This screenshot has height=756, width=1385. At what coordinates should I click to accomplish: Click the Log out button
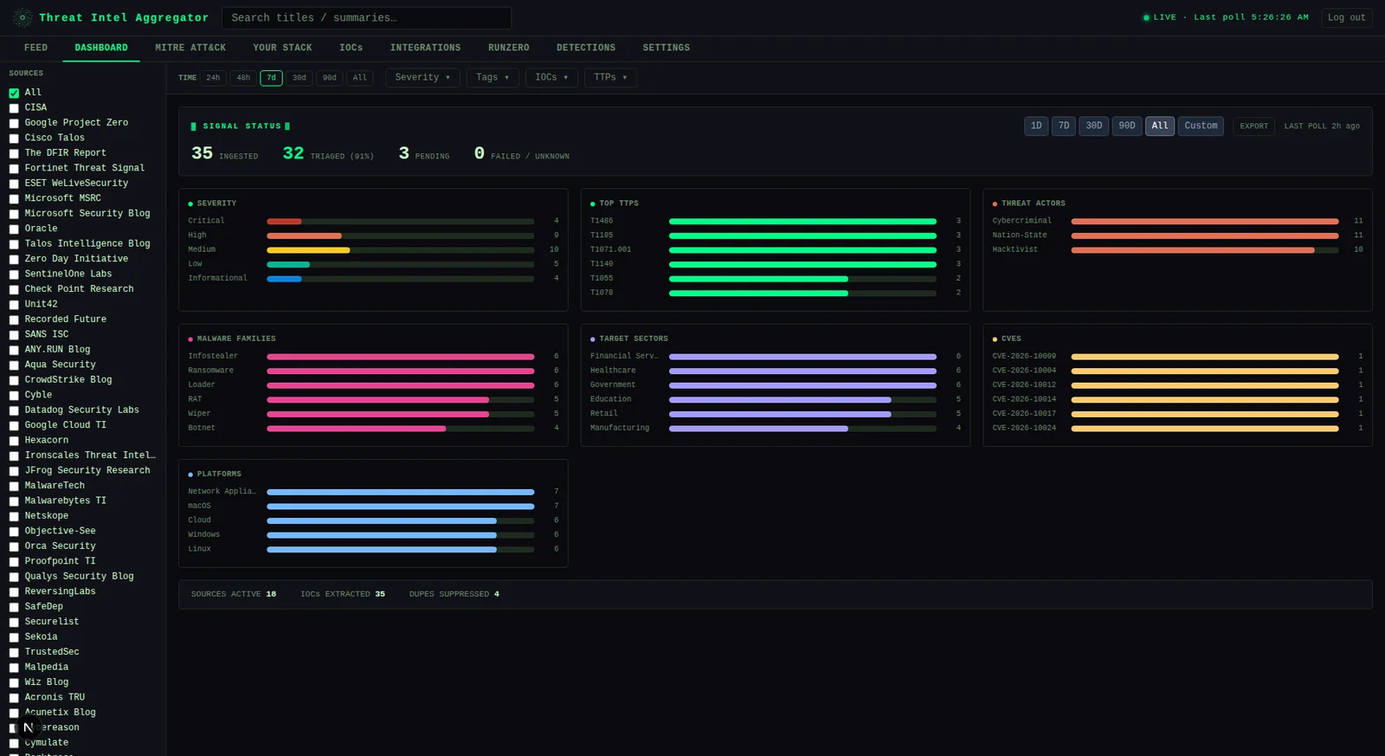pyautogui.click(x=1347, y=17)
